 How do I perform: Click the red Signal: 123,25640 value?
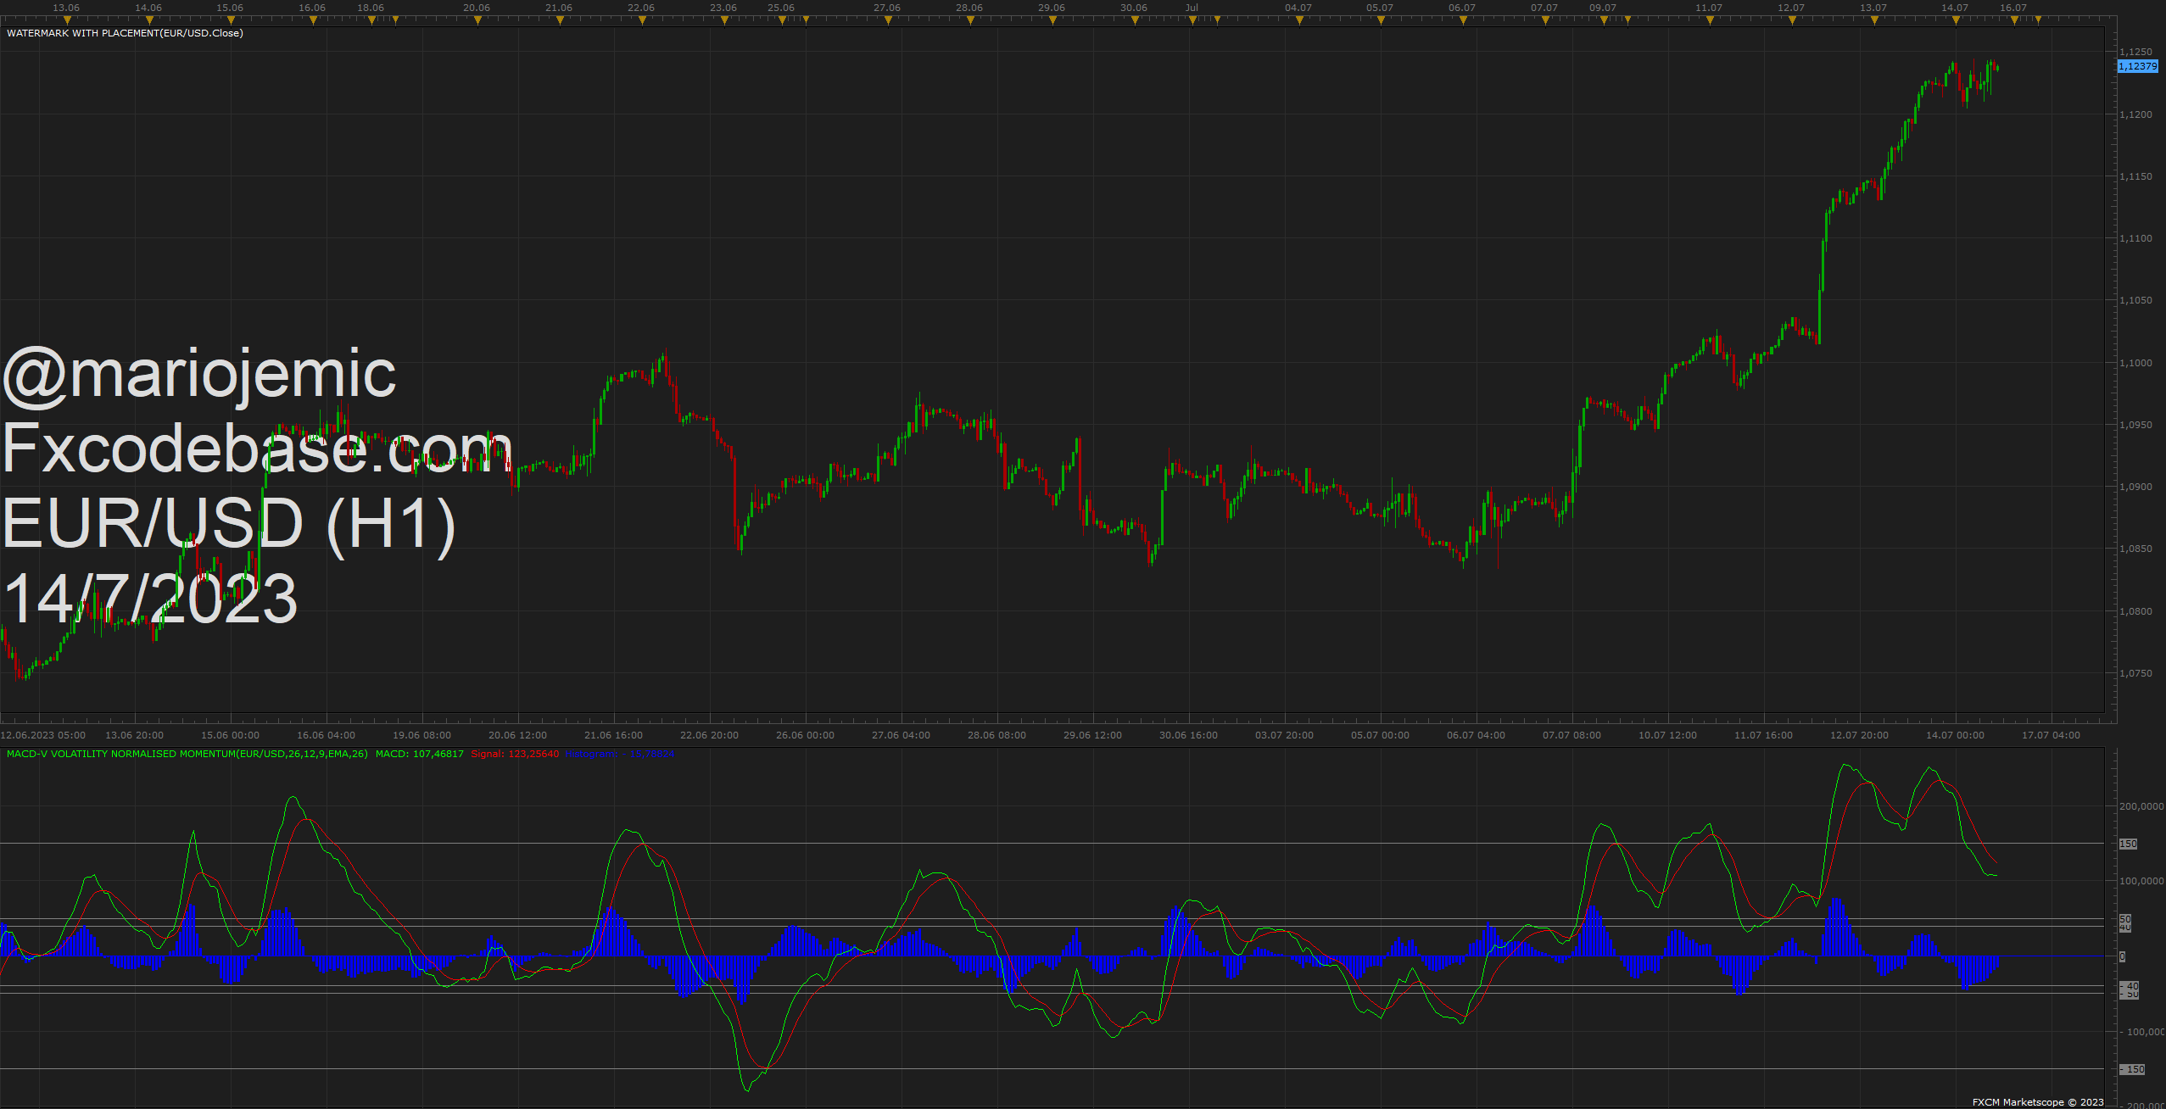(515, 754)
